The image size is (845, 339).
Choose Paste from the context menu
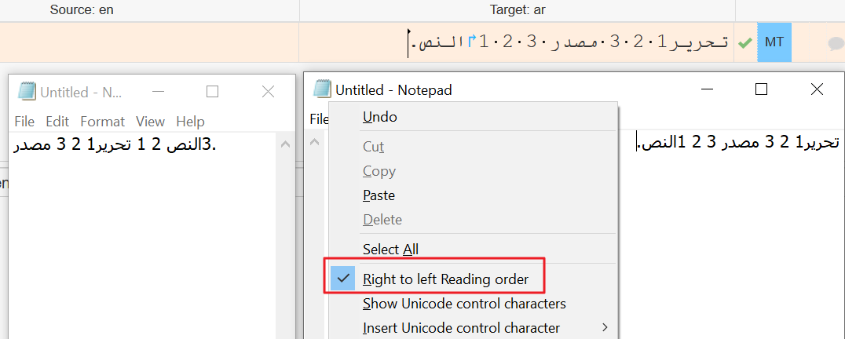click(x=379, y=195)
